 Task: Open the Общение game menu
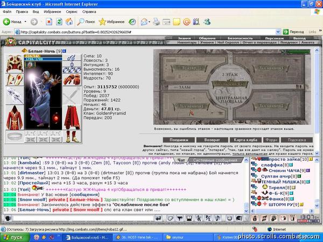207,38
